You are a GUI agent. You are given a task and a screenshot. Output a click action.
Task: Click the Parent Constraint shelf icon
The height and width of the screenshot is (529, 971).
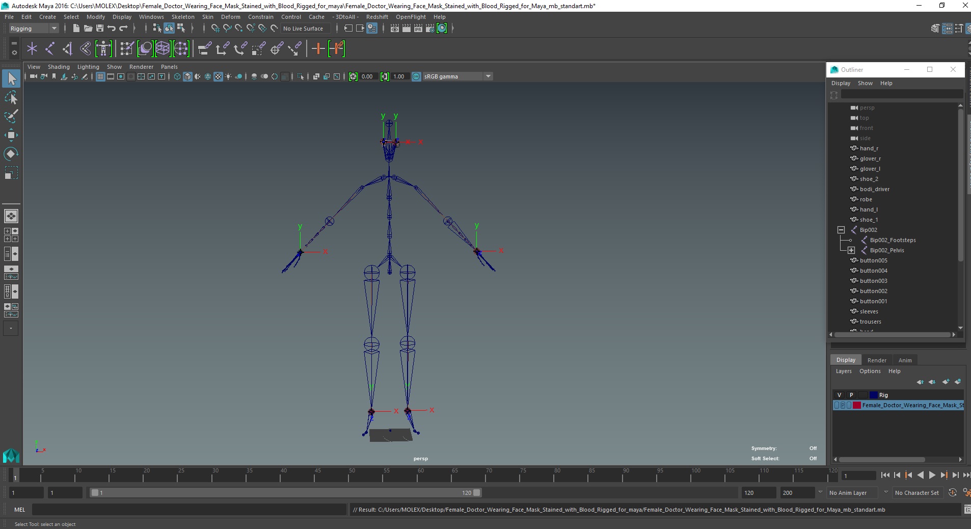[x=204, y=49]
